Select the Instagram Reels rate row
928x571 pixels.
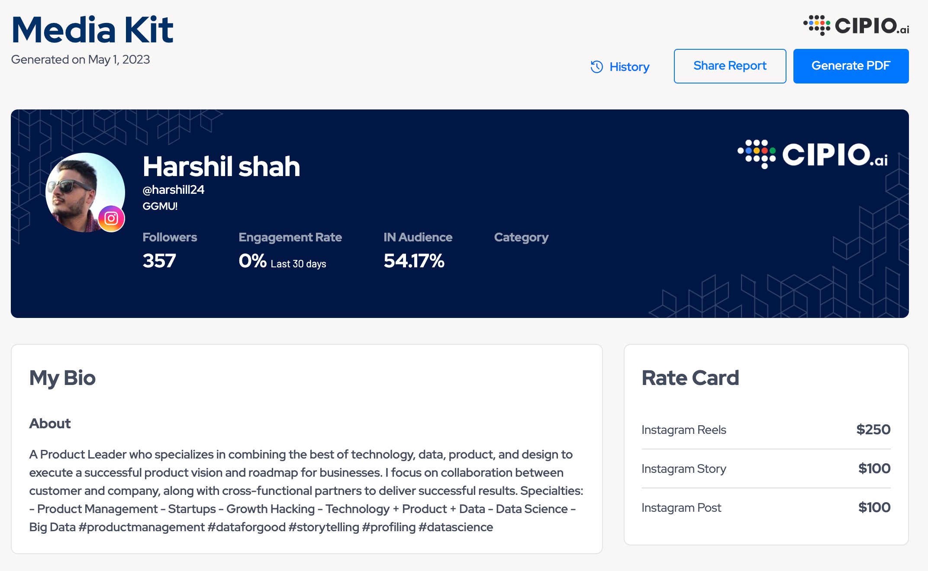(765, 430)
